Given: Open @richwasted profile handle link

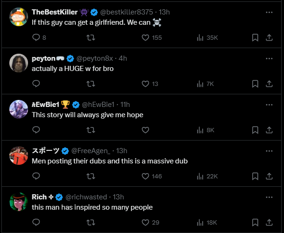Looking at the screenshot, I should tap(86, 197).
